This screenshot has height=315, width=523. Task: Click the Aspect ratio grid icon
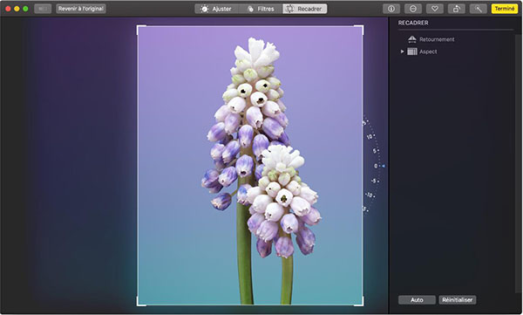(412, 51)
